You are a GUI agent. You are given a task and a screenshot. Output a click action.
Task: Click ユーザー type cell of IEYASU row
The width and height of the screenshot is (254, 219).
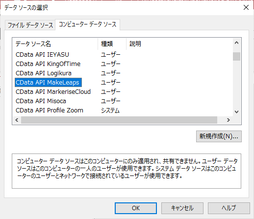(x=111, y=55)
